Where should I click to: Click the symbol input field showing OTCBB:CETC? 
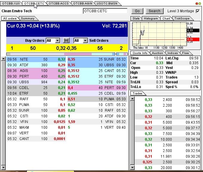(x=105, y=11)
